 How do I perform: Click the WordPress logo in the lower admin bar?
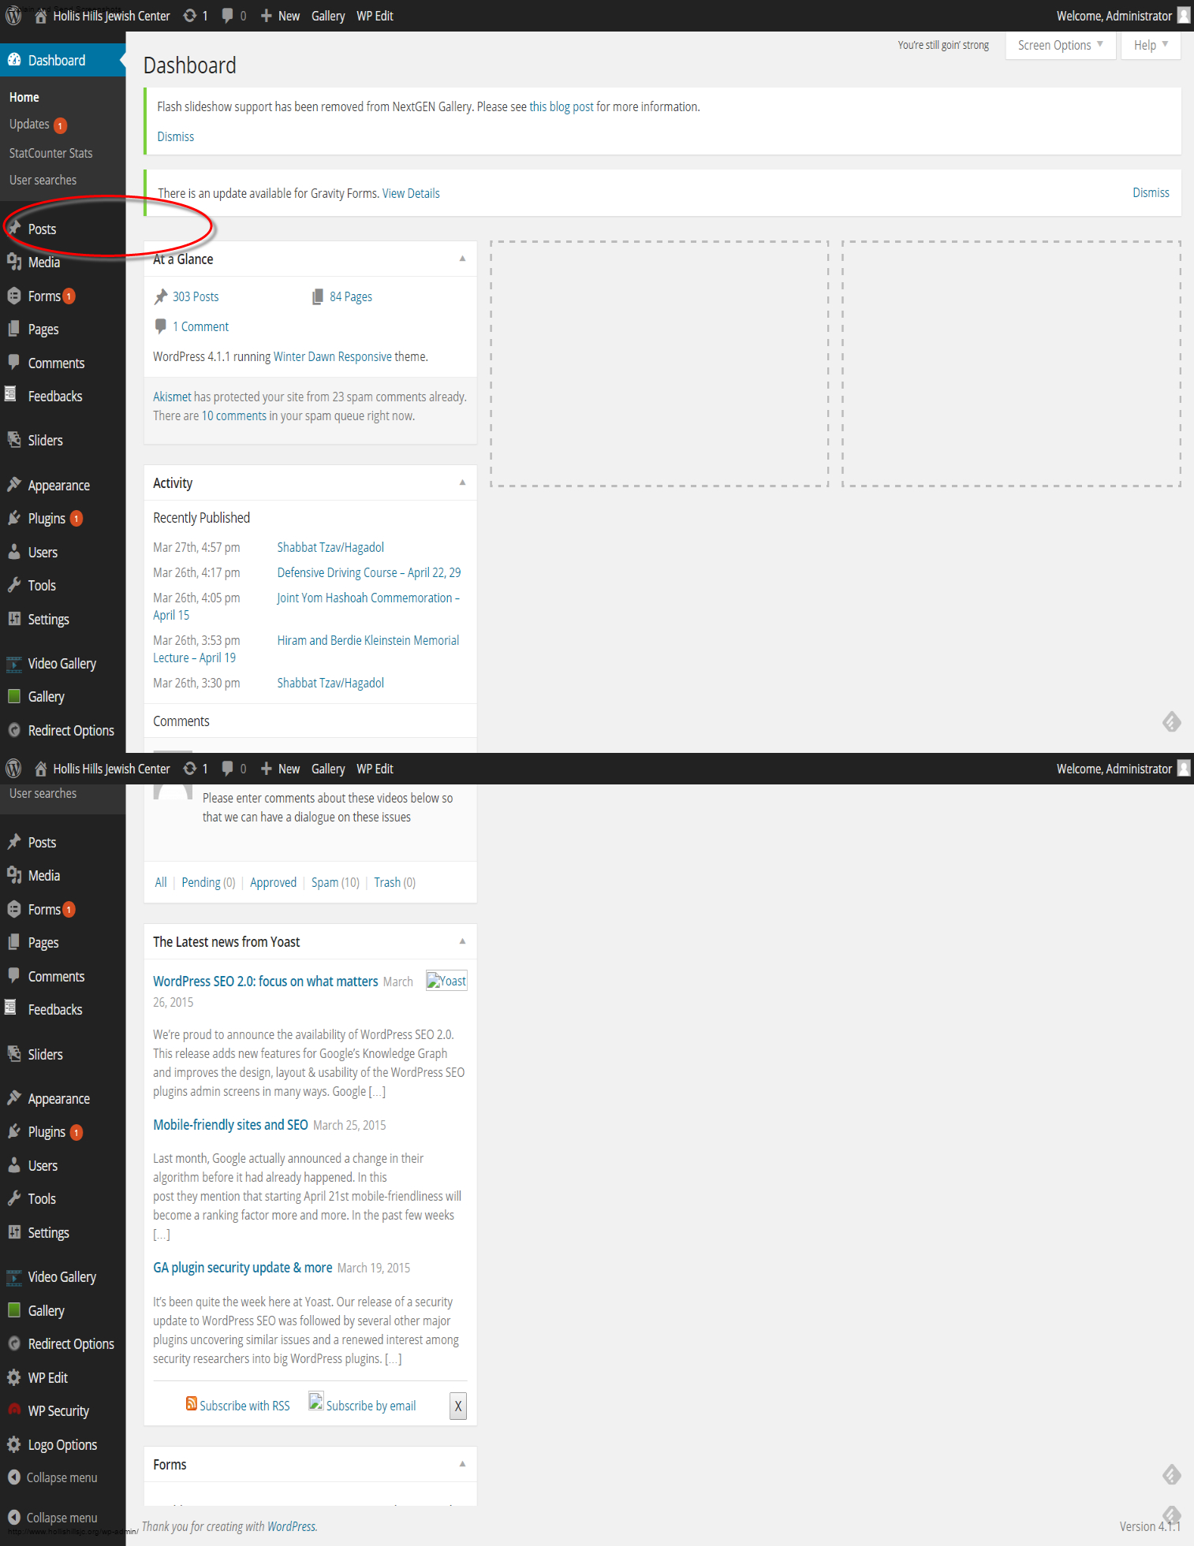(x=13, y=769)
